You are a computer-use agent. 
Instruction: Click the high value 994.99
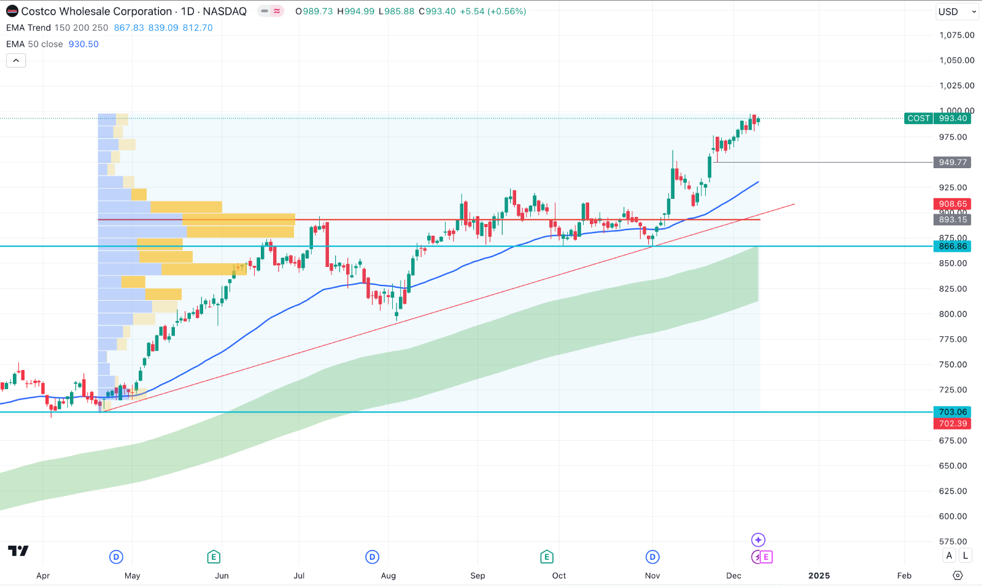tap(359, 11)
